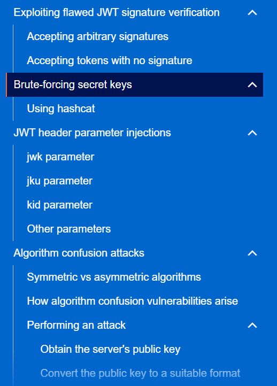Open the jku parameter topic
Viewport: 277px width, 386px height.
click(x=59, y=181)
